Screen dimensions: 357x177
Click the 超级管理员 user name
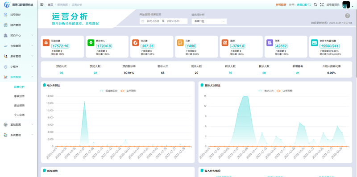pos(333,4)
